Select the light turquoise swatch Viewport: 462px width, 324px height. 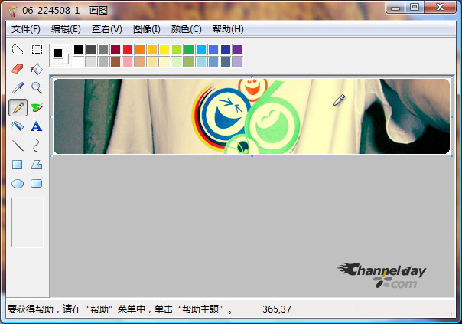[x=201, y=62]
